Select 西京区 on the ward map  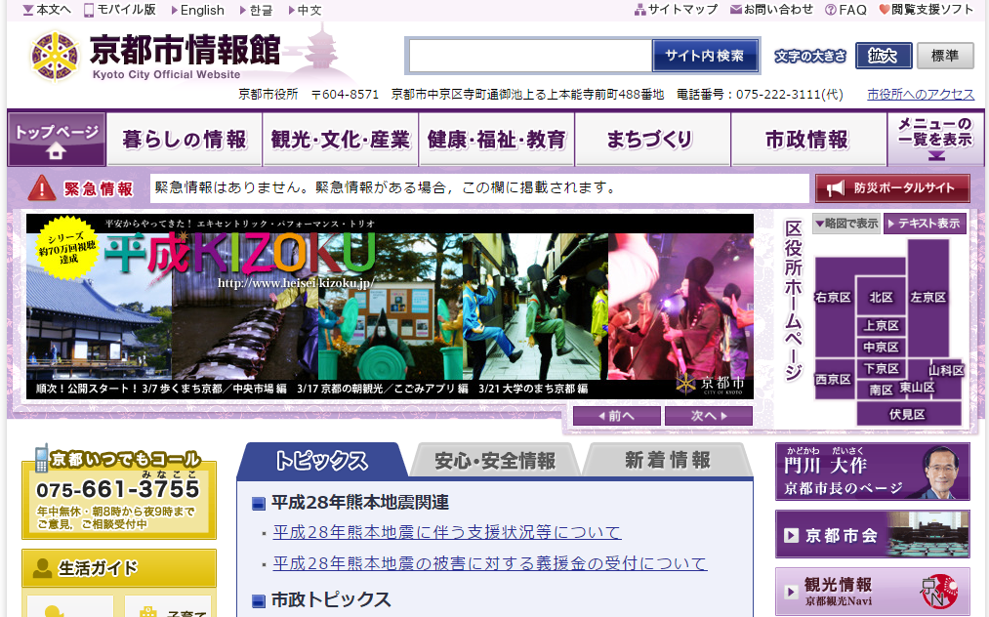833,379
